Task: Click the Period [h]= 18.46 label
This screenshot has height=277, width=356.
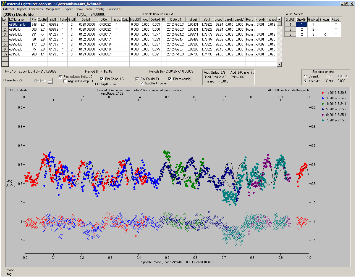Action: tap(99, 71)
